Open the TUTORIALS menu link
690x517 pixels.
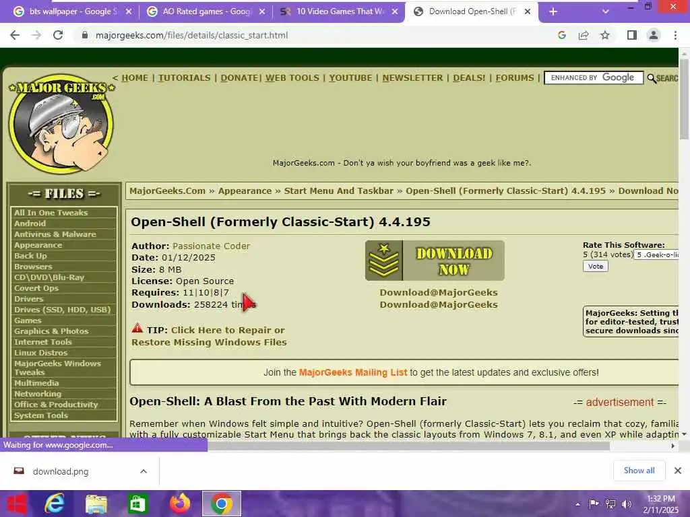185,78
